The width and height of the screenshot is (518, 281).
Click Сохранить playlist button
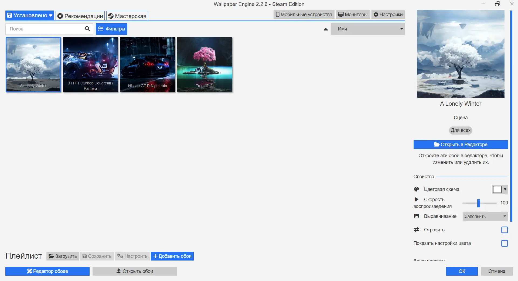pos(97,256)
